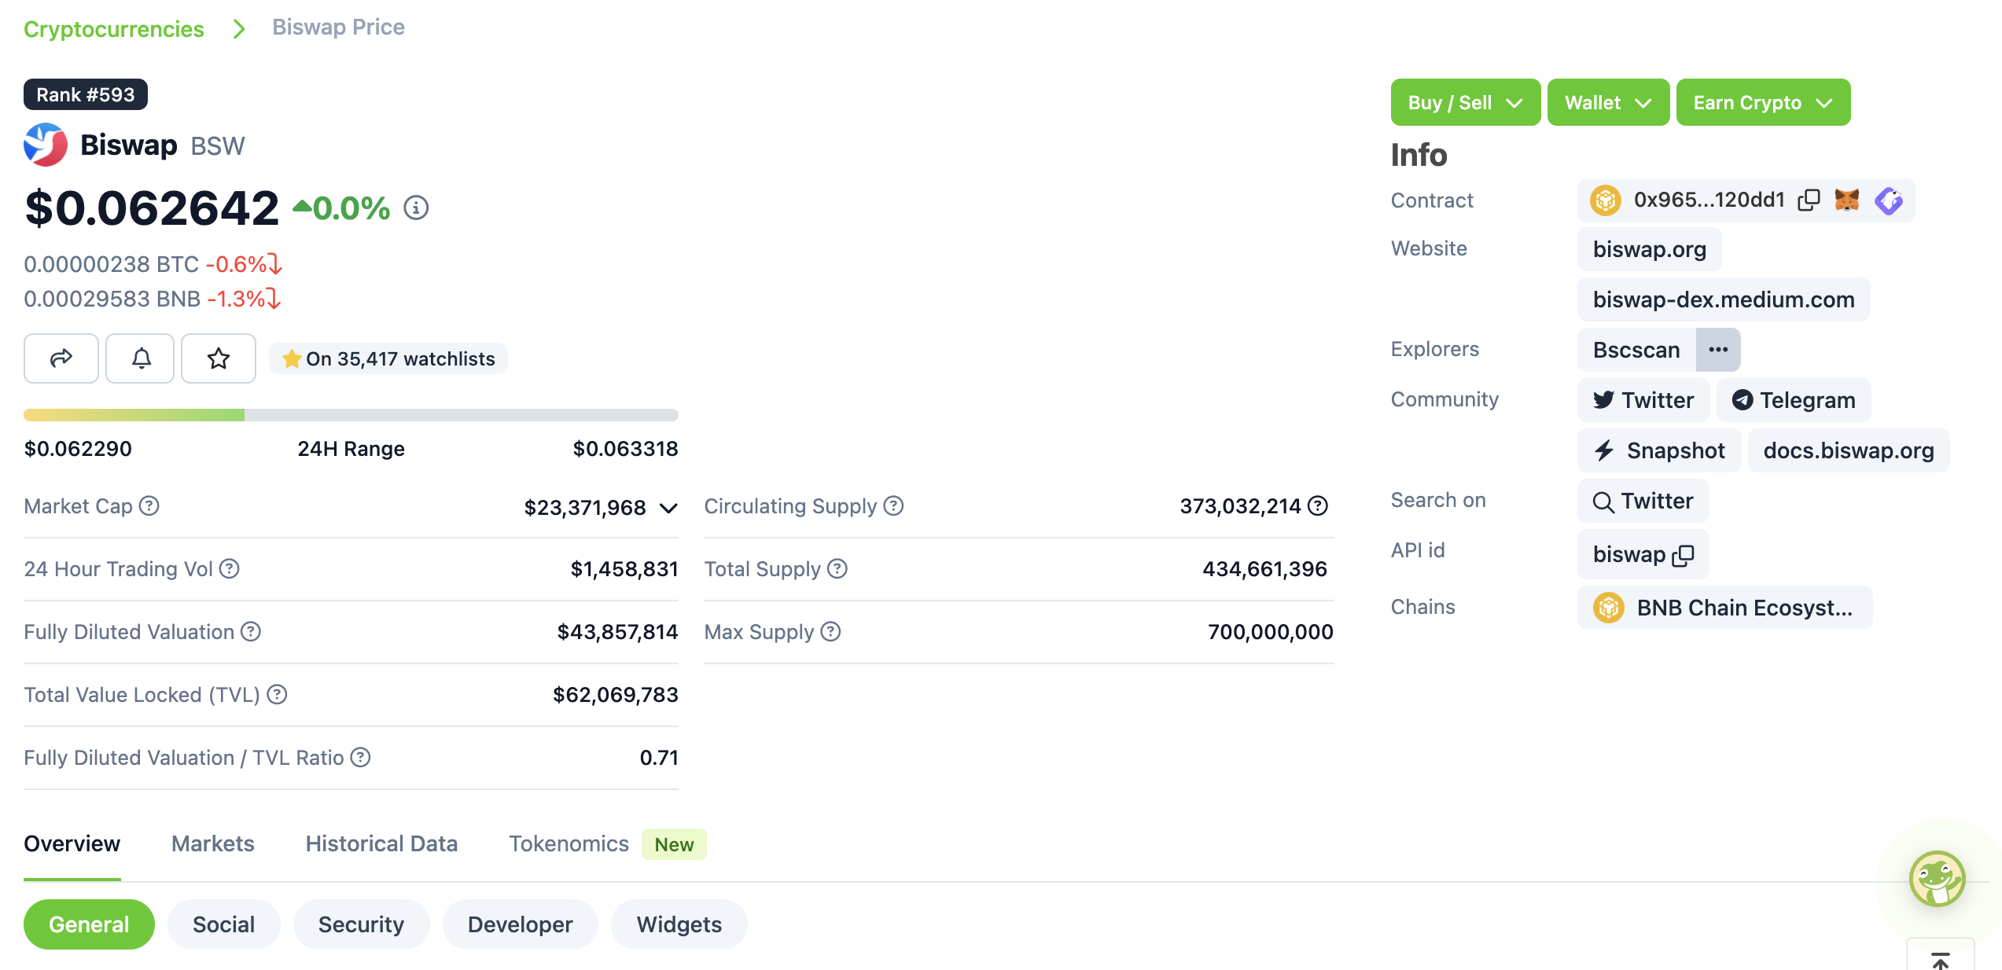
Task: Open the Wallet dropdown
Action: pos(1607,101)
